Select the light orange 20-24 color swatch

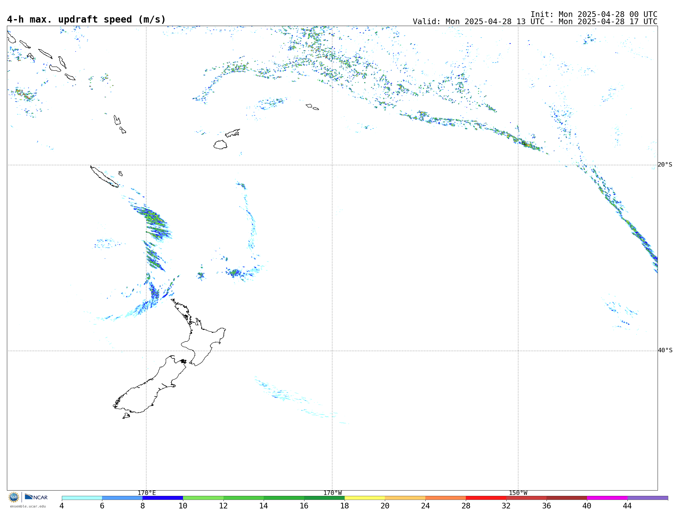(x=405, y=498)
